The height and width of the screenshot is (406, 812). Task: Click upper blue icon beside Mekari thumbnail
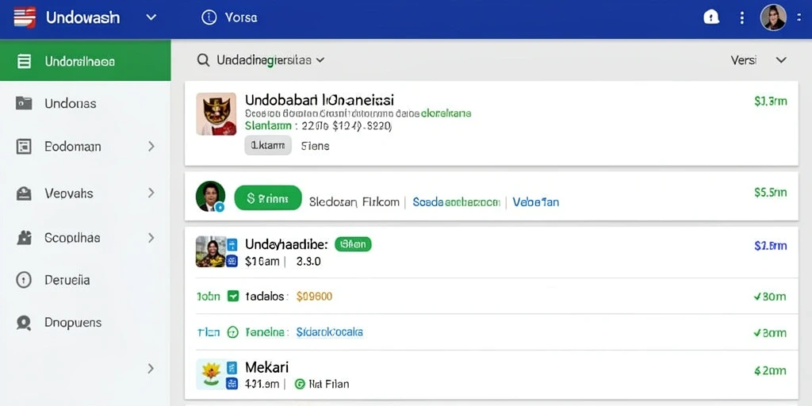click(232, 368)
